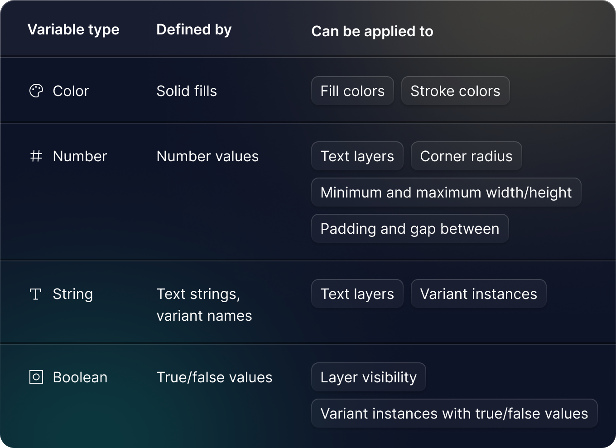Click Padding and gap between tag

(410, 229)
